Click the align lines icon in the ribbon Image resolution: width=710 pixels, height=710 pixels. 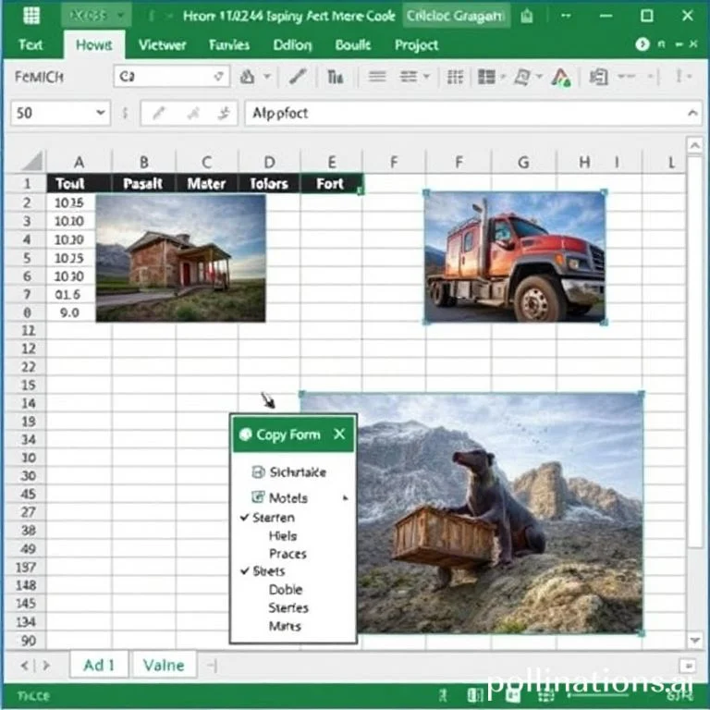(x=377, y=78)
